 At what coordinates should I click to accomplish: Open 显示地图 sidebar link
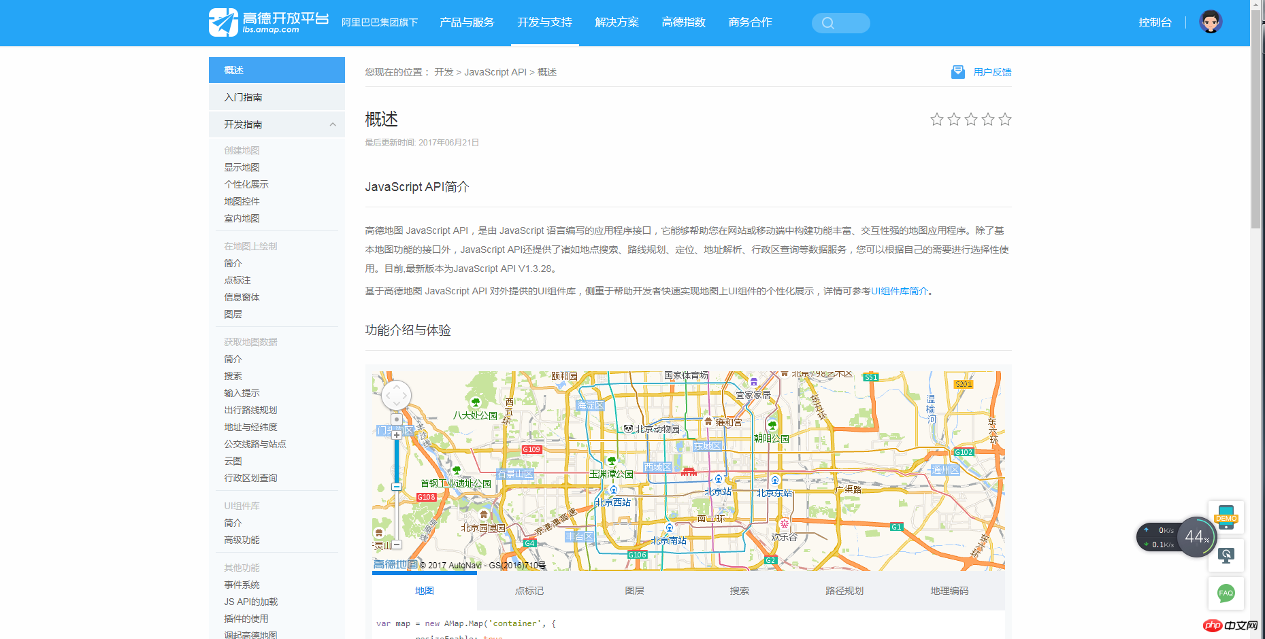242,167
